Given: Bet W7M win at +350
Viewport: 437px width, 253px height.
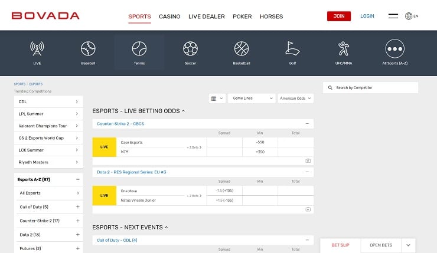Looking at the screenshot, I should 260,152.
